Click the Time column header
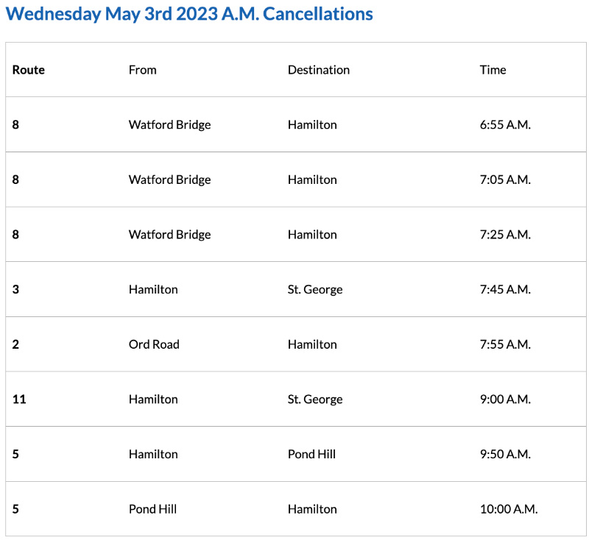The width and height of the screenshot is (589, 540). [x=493, y=70]
